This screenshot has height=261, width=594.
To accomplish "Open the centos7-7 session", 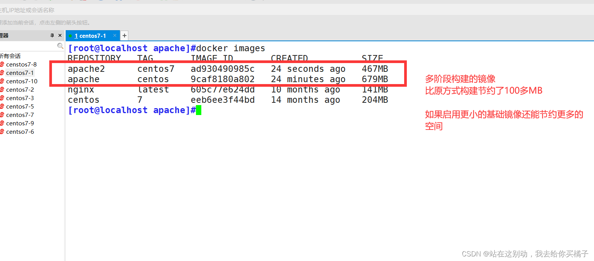I will pos(19,115).
